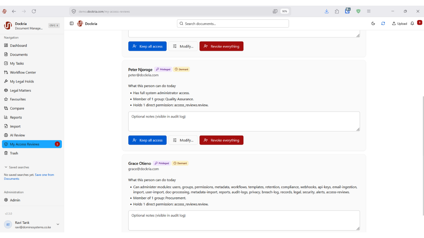Click Modify in the top card
This screenshot has height=238, width=424.
(x=183, y=46)
